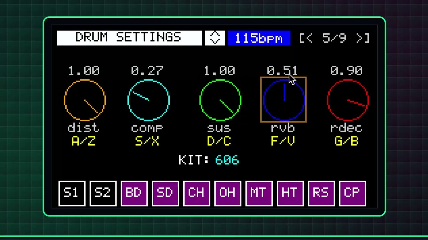Select the 115bpm tempo field
The width and height of the screenshot is (428, 240).
[x=259, y=38]
